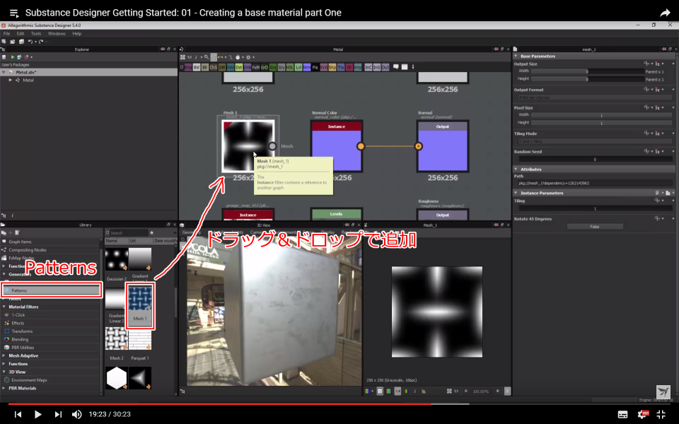Sort library by Name column
This screenshot has width=679, height=424.
tap(117, 240)
